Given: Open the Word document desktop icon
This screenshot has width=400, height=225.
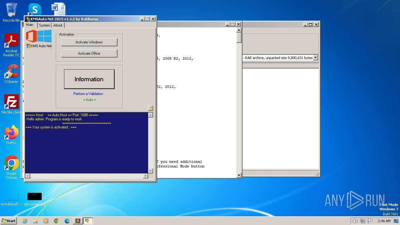Looking at the screenshot, I should [x=58, y=9].
